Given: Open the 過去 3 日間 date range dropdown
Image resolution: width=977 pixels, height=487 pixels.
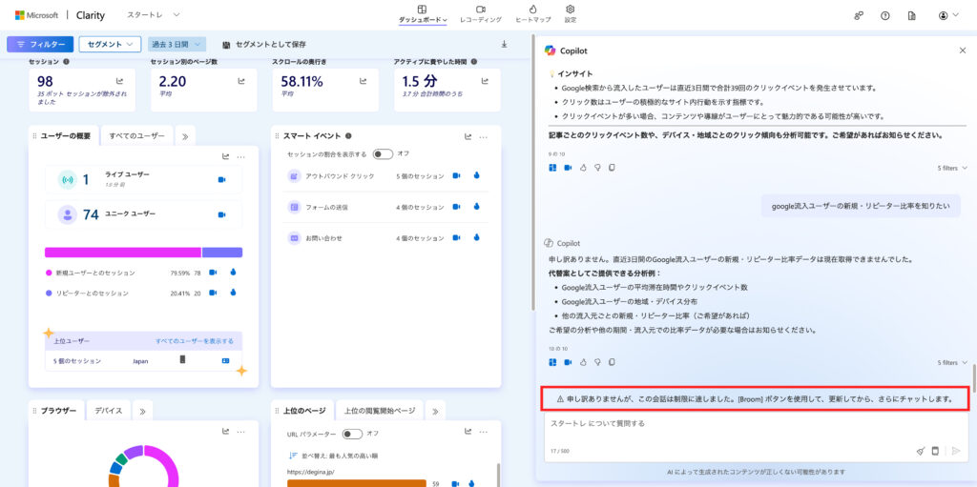Looking at the screenshot, I should click(177, 44).
